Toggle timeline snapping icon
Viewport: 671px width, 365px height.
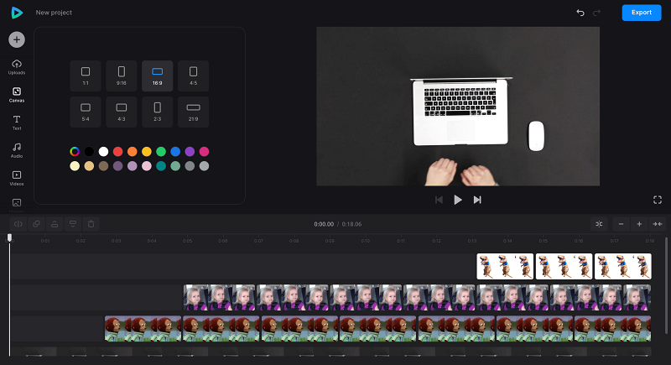(599, 224)
